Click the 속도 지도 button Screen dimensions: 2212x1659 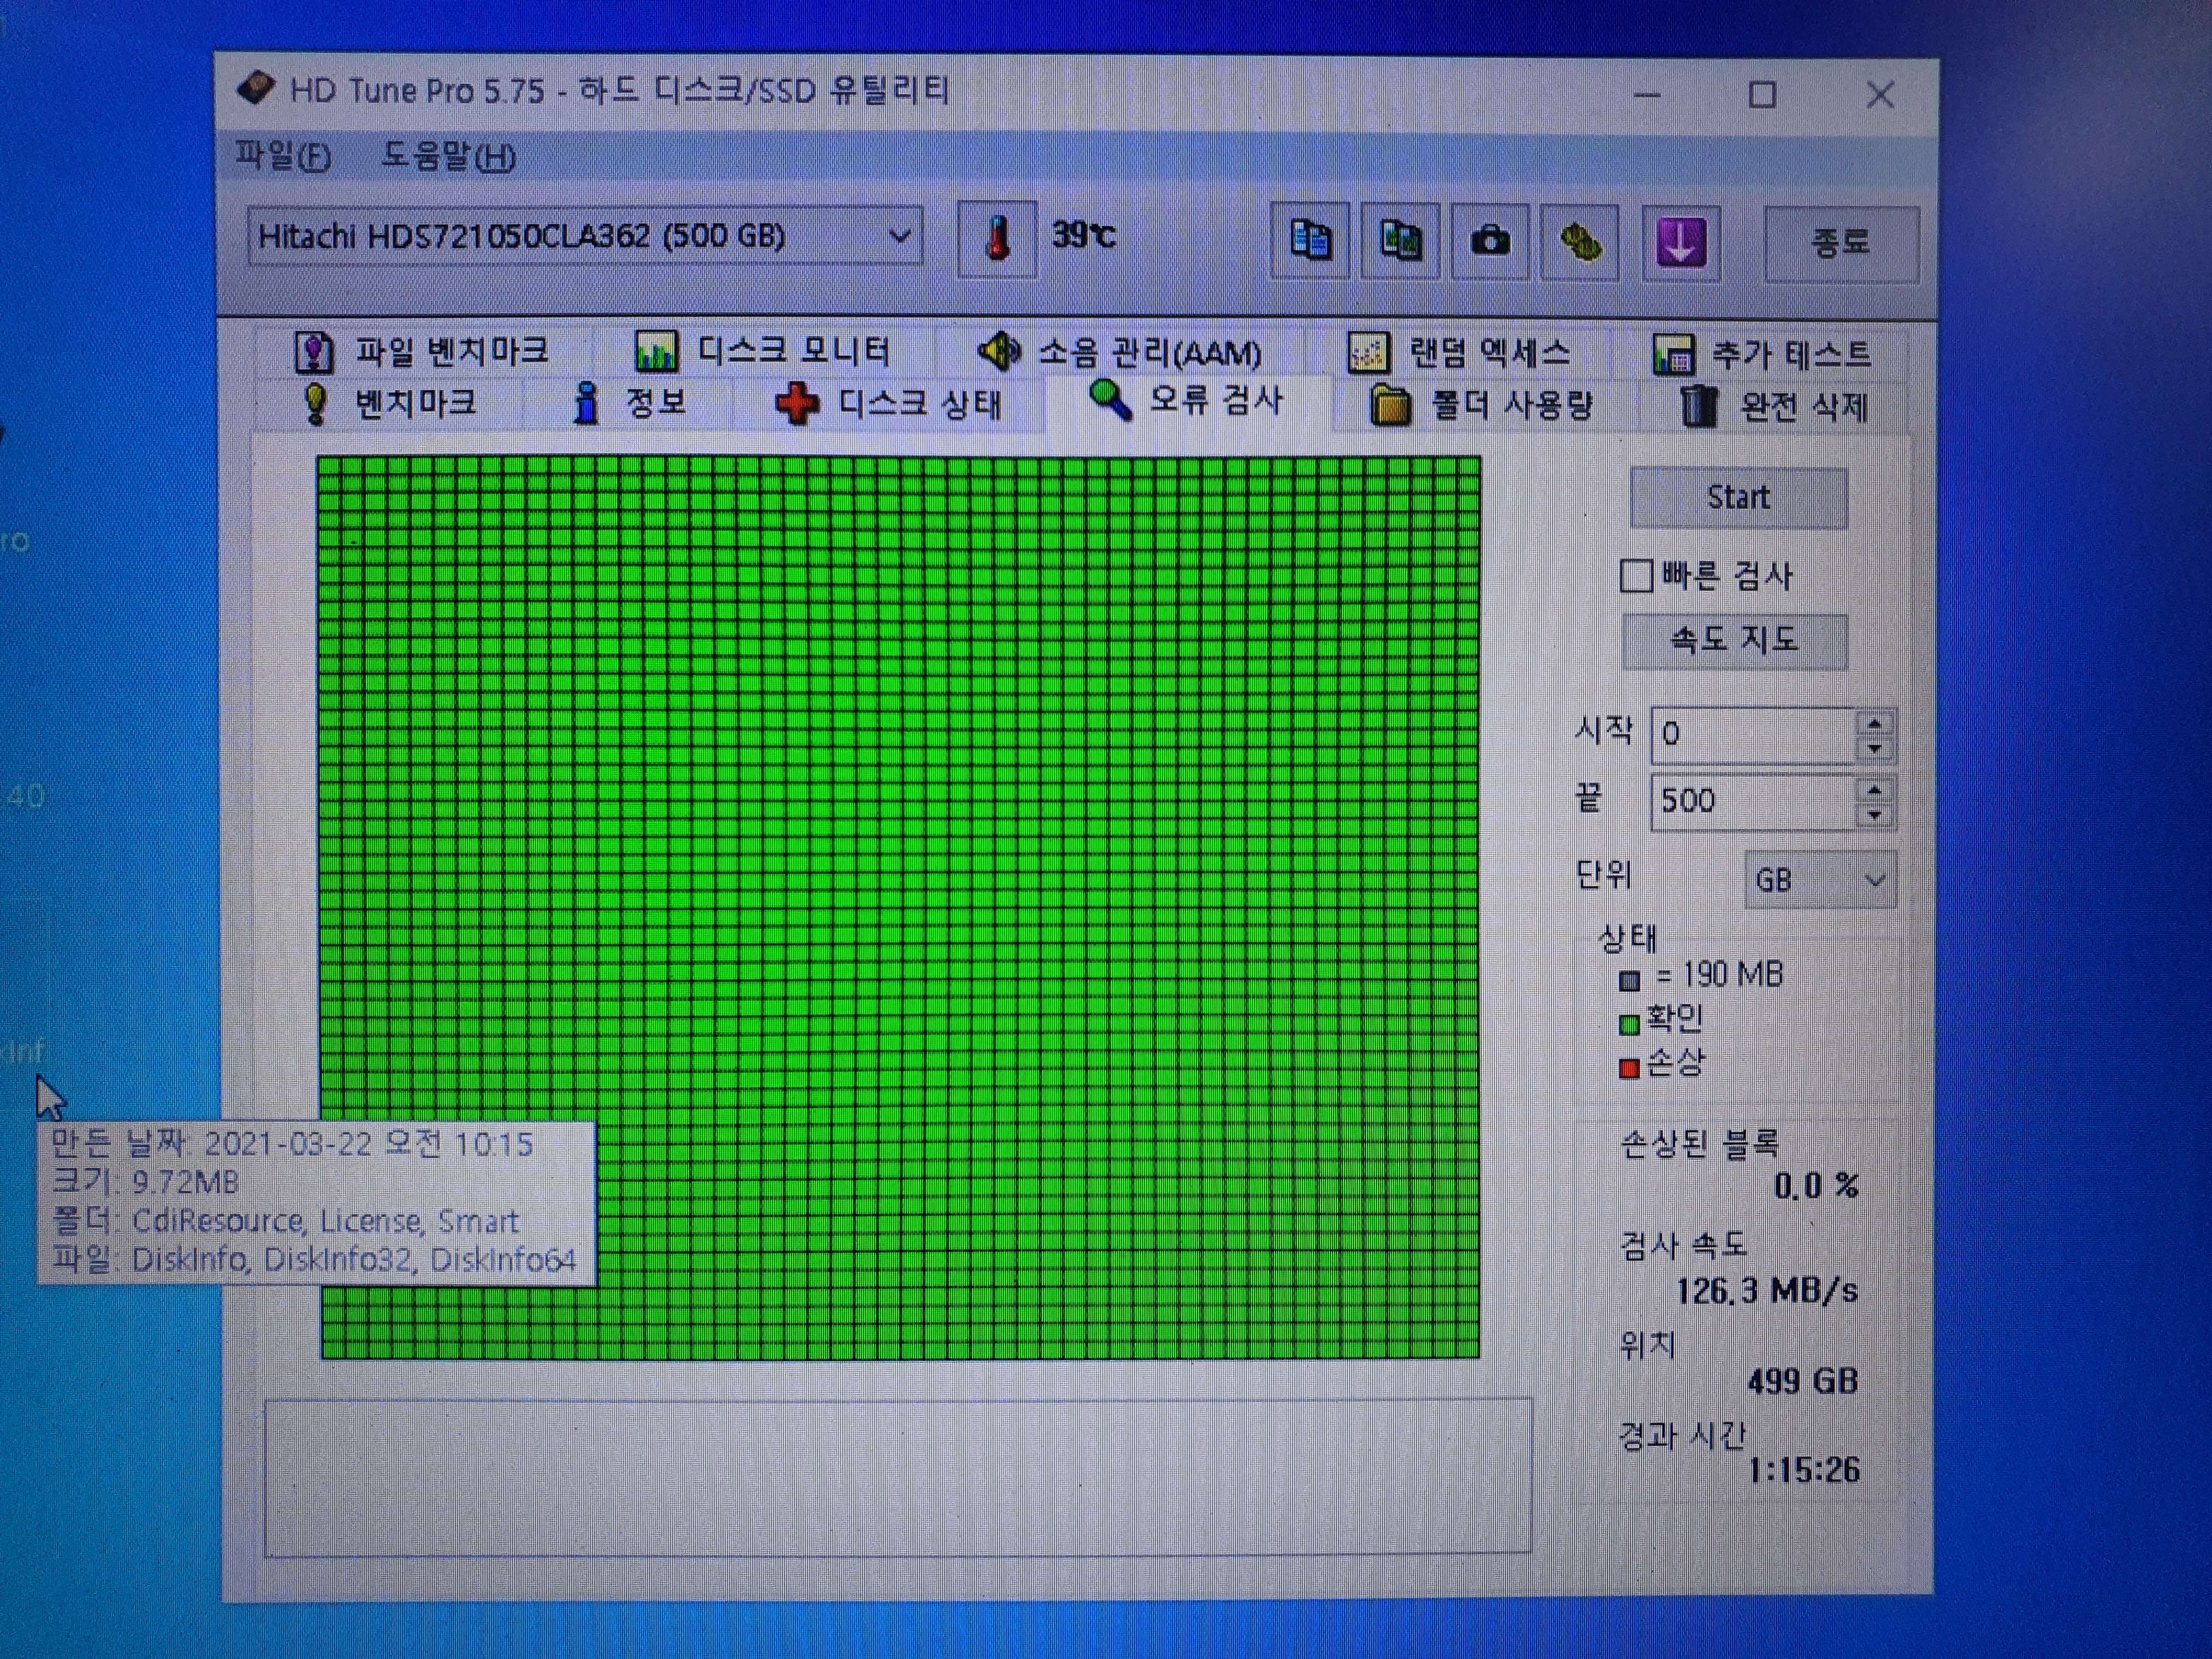(1734, 640)
